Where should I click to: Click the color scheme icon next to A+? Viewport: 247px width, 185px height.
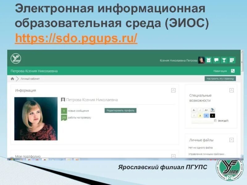click(x=212, y=110)
